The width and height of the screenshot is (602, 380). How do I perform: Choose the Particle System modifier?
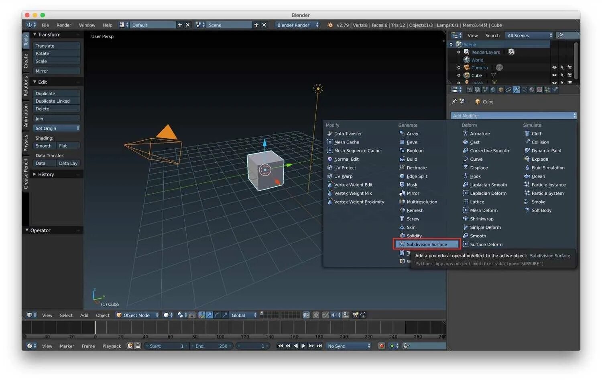(547, 193)
